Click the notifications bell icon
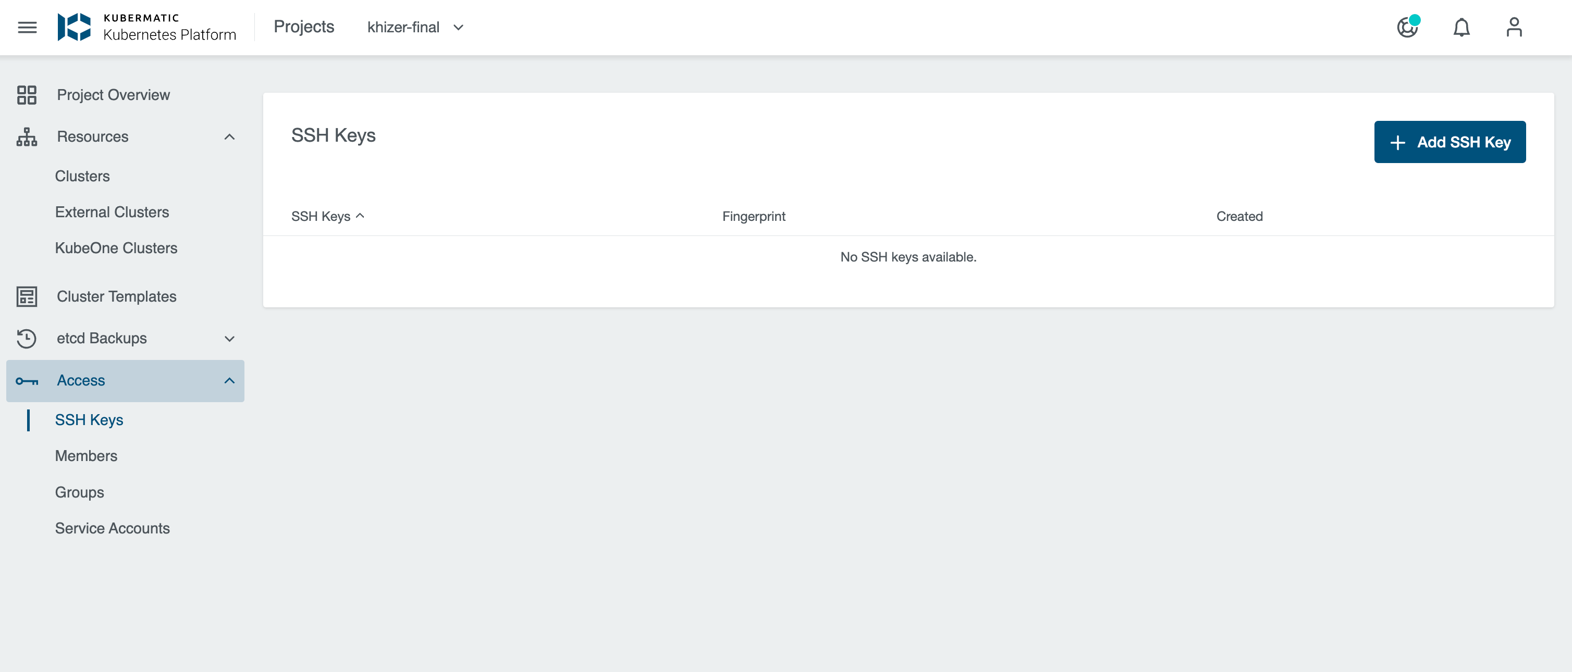This screenshot has width=1572, height=672. click(x=1460, y=27)
